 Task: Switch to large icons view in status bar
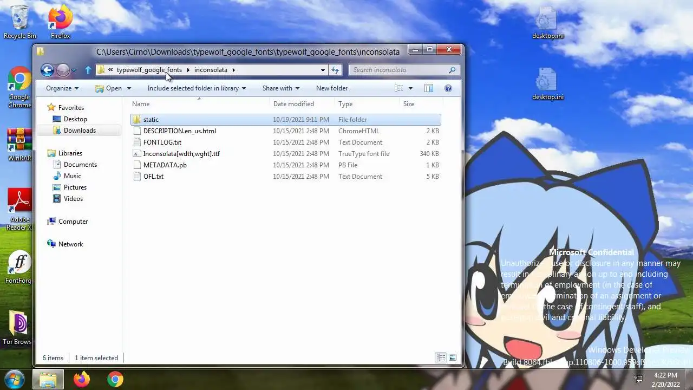[x=453, y=357]
